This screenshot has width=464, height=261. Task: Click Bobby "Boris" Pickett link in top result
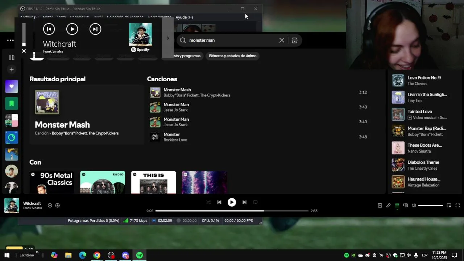pyautogui.click(x=69, y=133)
